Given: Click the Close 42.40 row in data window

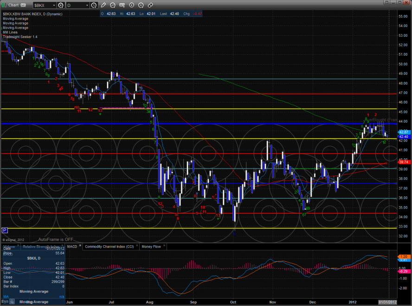Looking at the screenshot, I should pos(33,277).
